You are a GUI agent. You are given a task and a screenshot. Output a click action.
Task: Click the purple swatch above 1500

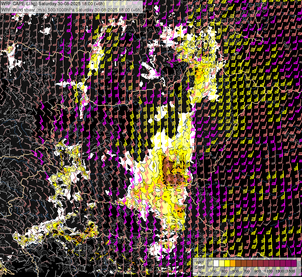[294, 263]
